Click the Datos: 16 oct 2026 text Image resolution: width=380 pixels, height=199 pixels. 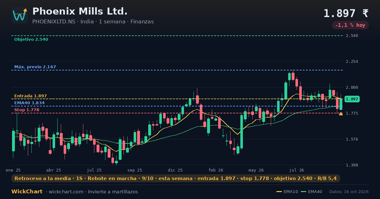coord(349,192)
